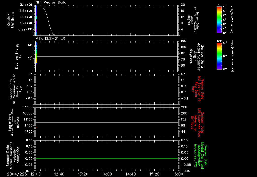The height and width of the screenshot is (177, 257).
Task: Click the 110 scanner angle tick label
Action: click(x=183, y=53)
